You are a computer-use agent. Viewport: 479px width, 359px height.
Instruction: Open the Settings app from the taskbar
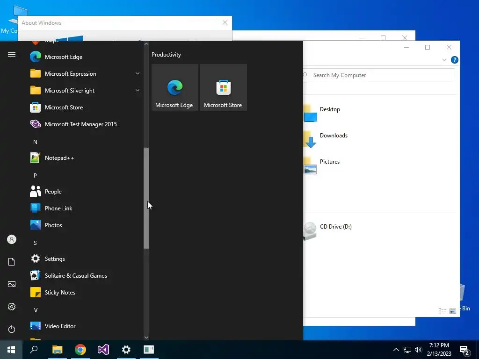pos(126,350)
